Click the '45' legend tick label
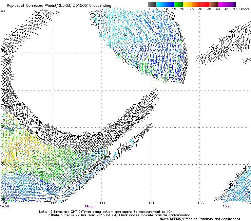Screen dimensions: 251x221 226,9
